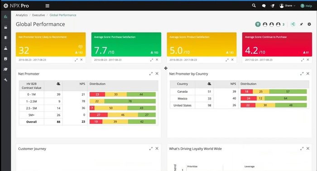Select the '1 - 2.5M' row label
This screenshot has width=317, height=171.
[32, 101]
